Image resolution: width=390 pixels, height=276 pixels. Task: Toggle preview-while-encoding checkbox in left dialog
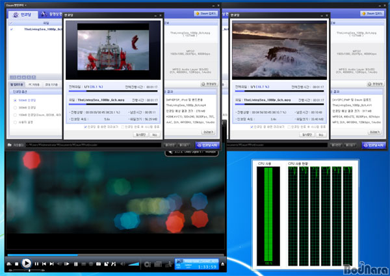click(x=86, y=127)
